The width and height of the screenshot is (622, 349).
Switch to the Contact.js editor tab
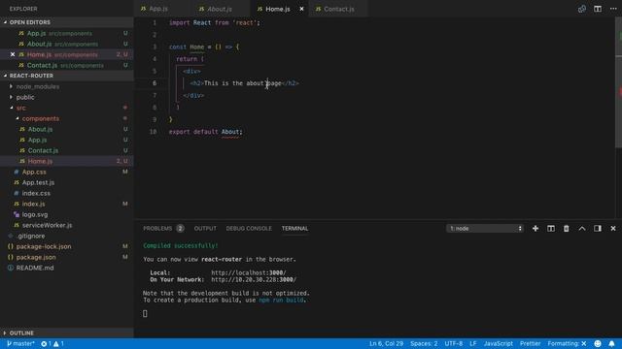[339, 9]
